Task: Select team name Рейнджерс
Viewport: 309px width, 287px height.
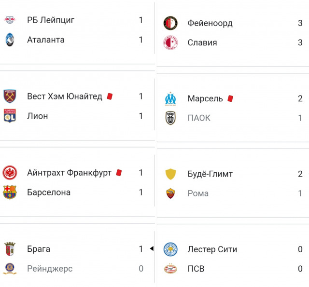Action: [x=50, y=269]
